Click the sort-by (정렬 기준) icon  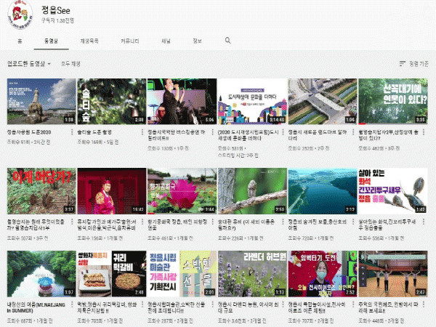coord(403,64)
